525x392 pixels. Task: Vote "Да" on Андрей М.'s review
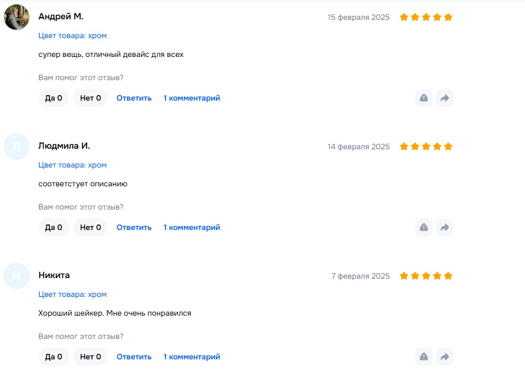[54, 98]
